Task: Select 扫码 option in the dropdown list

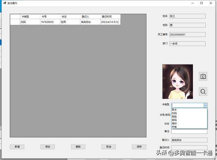Action: click(189, 113)
